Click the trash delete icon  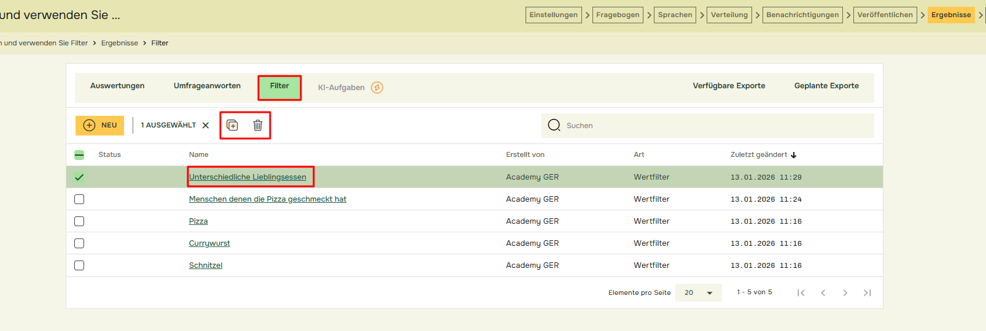(258, 125)
